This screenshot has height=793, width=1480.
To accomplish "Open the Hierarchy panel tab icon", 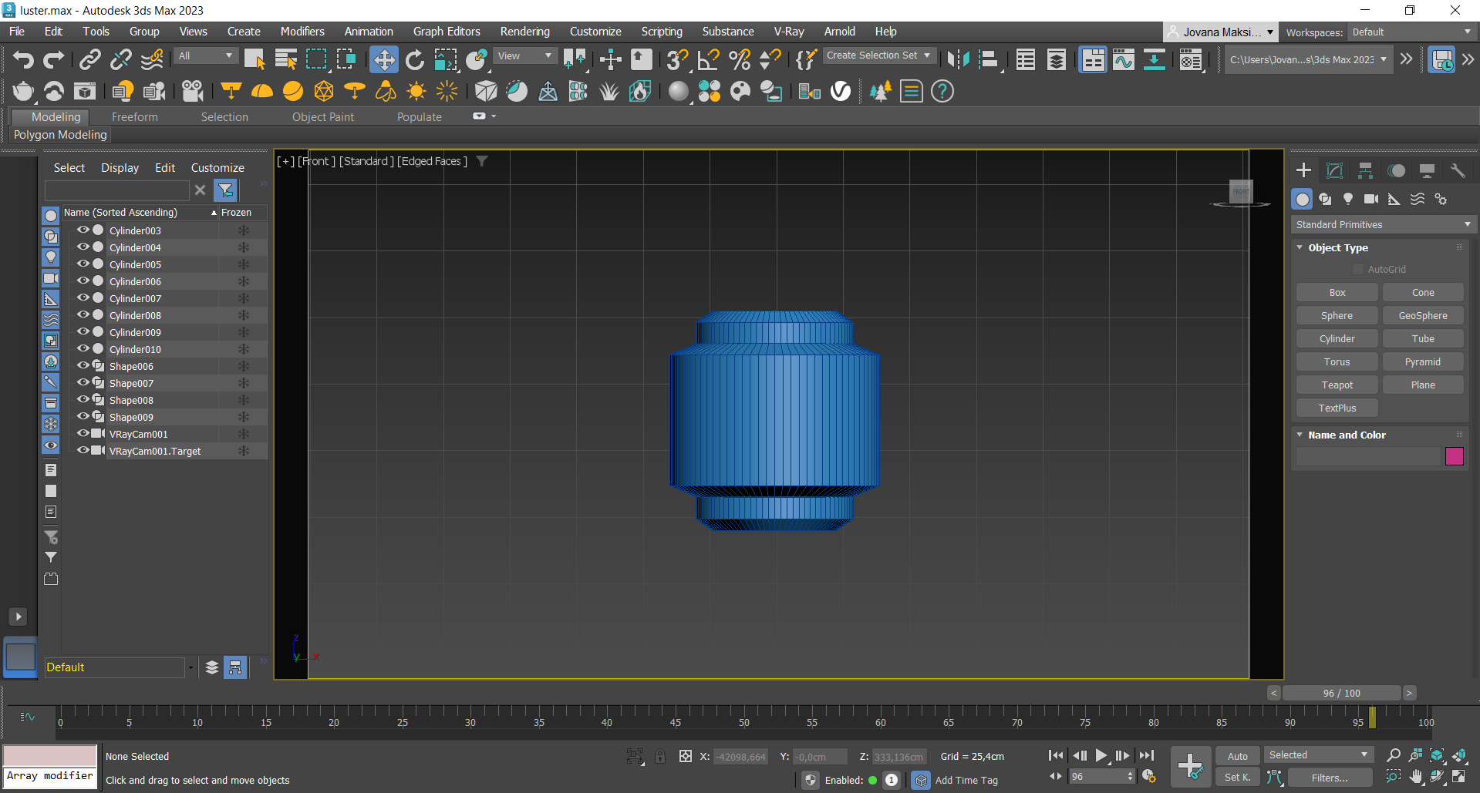I will click(x=1365, y=170).
